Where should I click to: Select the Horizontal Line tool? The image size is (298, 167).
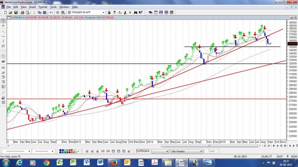[3, 36]
